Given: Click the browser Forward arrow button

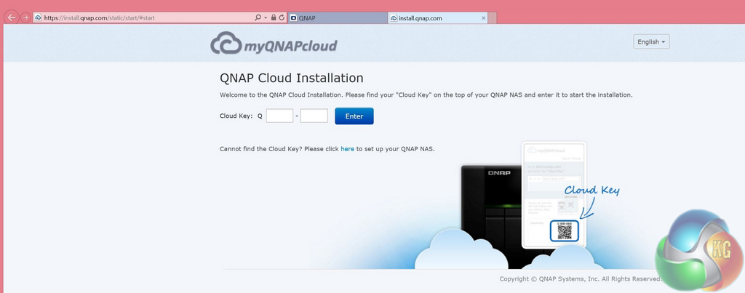Looking at the screenshot, I should point(25,17).
